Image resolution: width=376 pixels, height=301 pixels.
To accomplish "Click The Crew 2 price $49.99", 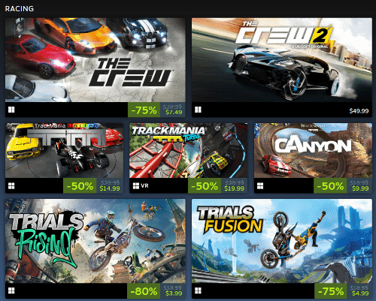I will pos(359,111).
